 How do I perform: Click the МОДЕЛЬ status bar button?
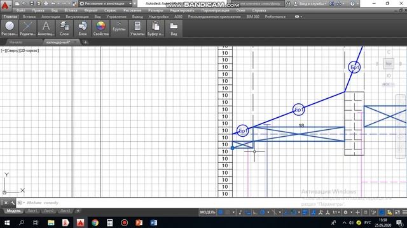click(x=208, y=212)
